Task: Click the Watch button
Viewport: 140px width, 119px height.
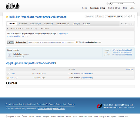Action: [89, 16]
